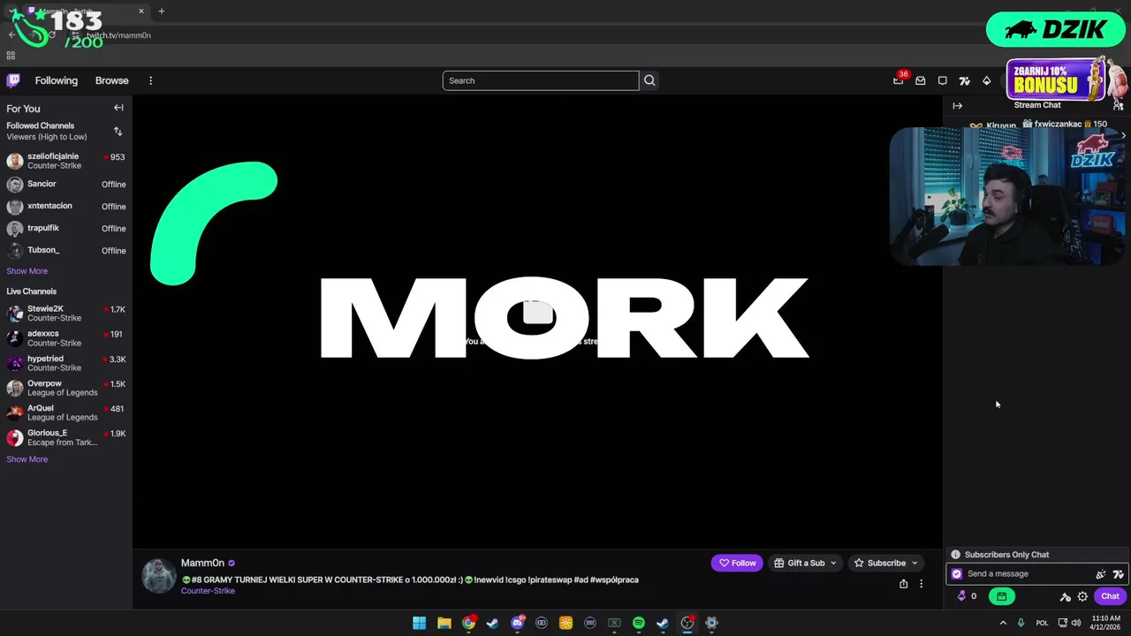The width and height of the screenshot is (1131, 636).
Task: Click the Counter-Strike category link
Action: (208, 591)
